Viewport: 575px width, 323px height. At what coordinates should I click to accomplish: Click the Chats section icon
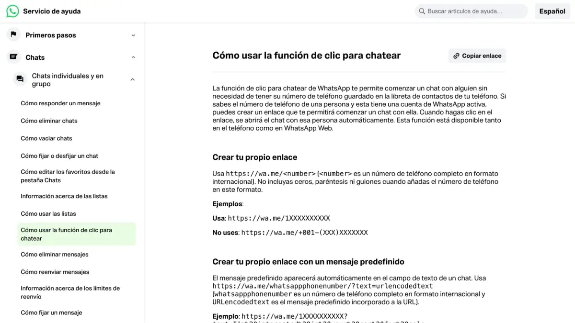(13, 57)
